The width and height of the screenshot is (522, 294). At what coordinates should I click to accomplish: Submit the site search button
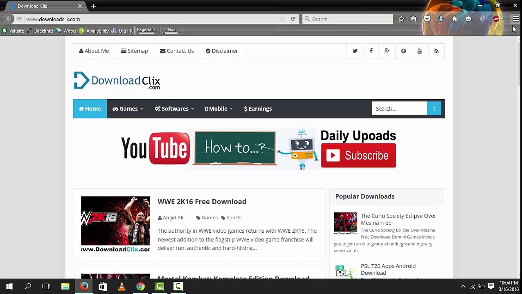(434, 109)
